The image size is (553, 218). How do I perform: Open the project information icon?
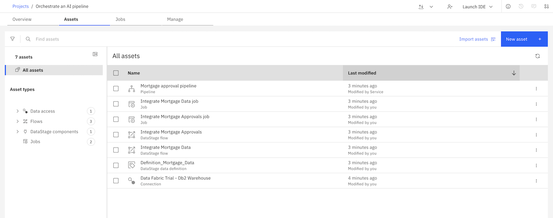click(508, 7)
